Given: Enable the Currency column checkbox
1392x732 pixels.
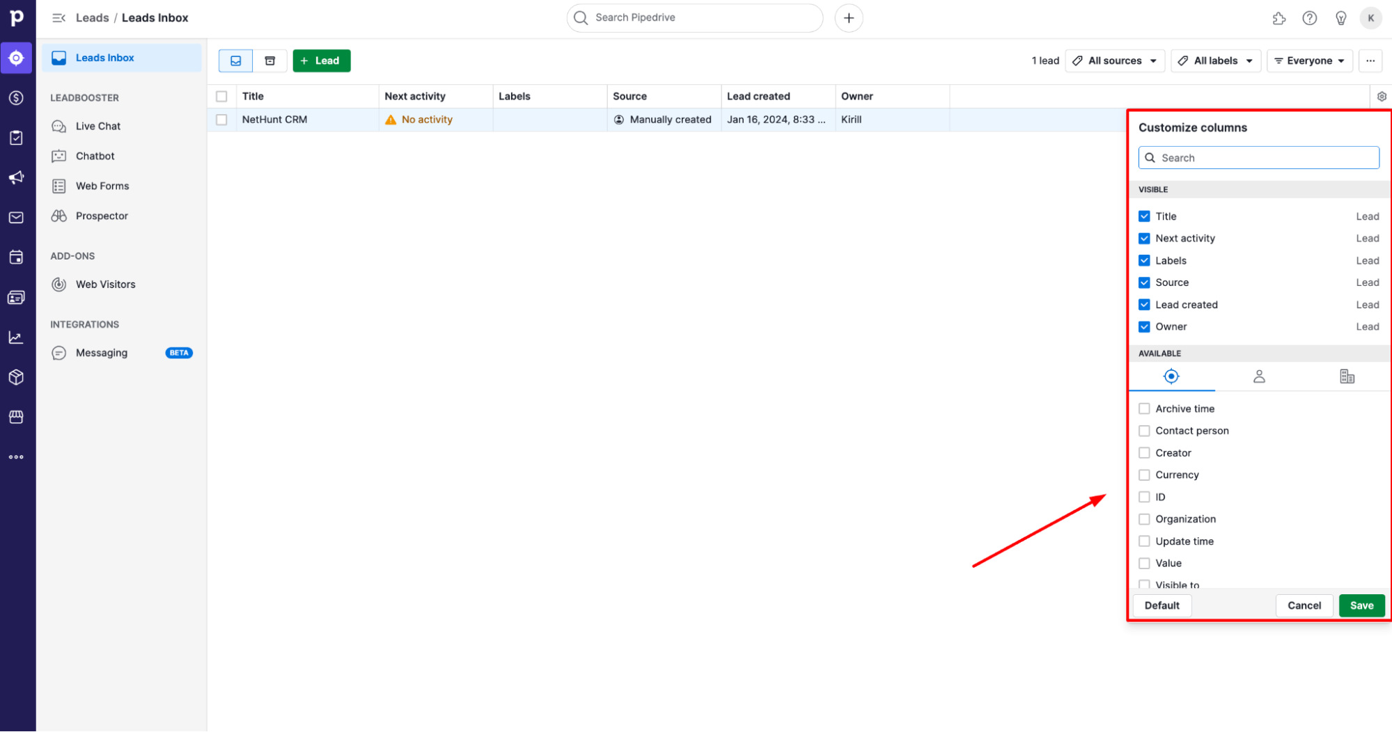Looking at the screenshot, I should [x=1144, y=475].
